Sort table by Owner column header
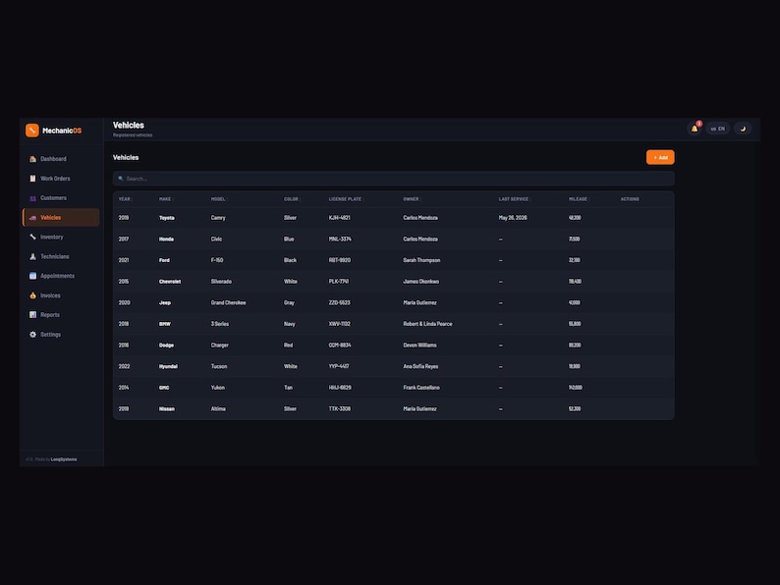Screen dimensions: 780x585 pos(412,199)
